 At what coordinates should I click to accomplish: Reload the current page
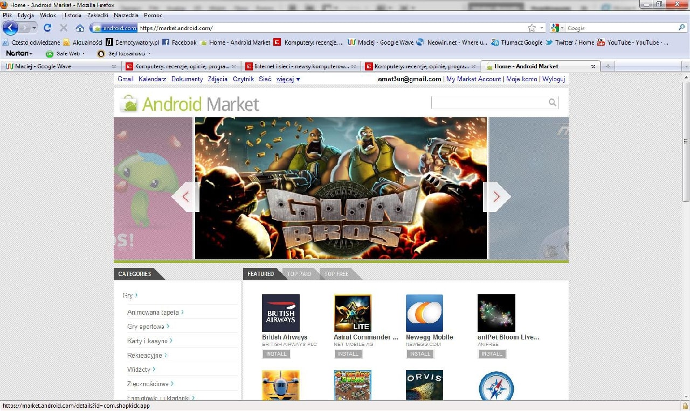pos(47,27)
